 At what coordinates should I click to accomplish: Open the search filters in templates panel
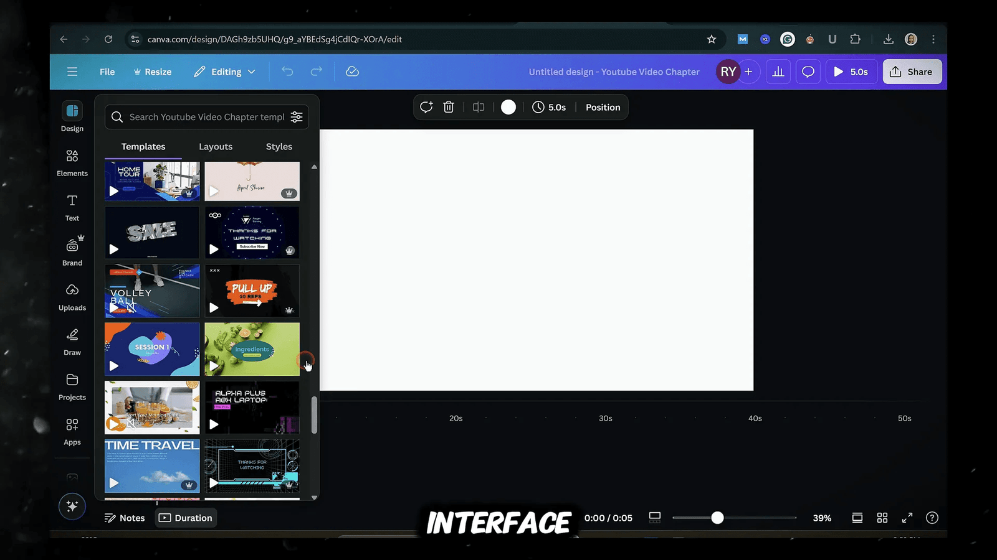coord(297,116)
